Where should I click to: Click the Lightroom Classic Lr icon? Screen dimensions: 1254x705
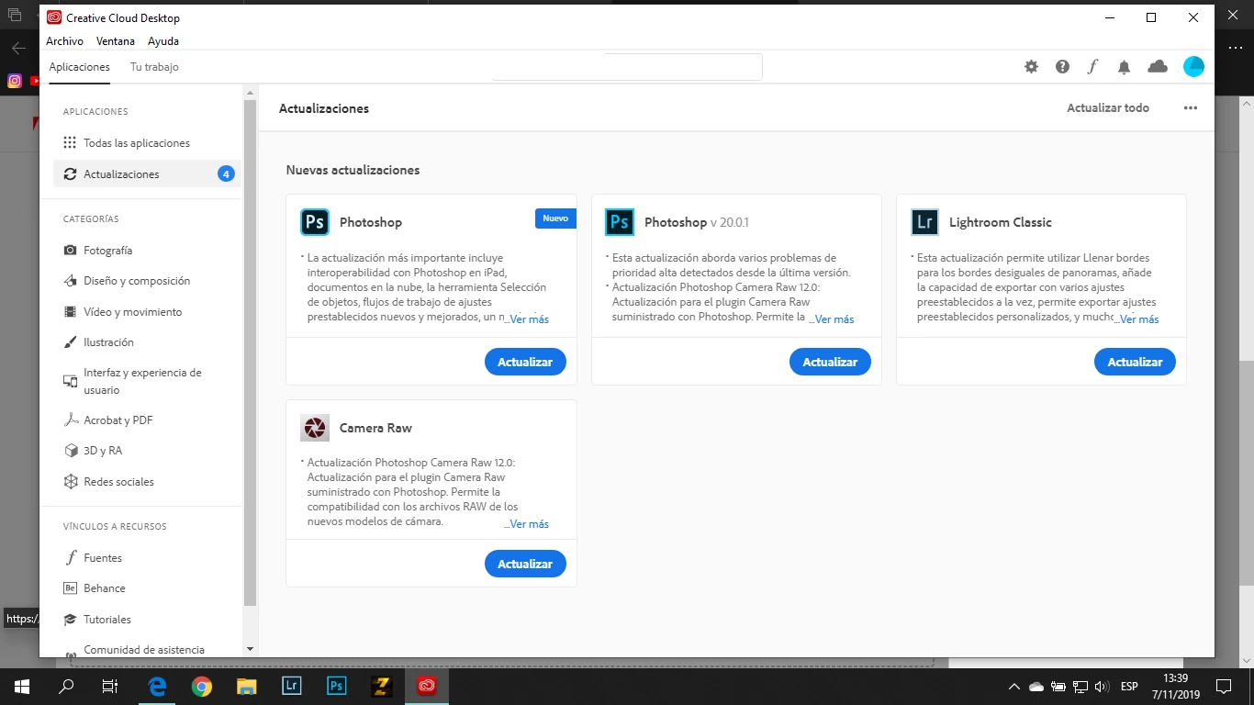[x=924, y=222]
